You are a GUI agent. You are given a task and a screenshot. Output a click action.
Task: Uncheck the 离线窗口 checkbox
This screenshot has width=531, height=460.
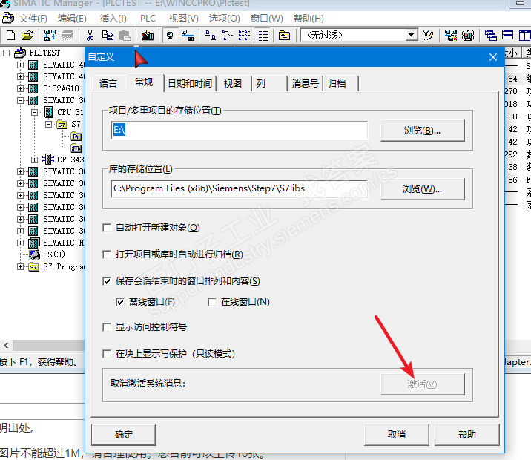(x=120, y=302)
